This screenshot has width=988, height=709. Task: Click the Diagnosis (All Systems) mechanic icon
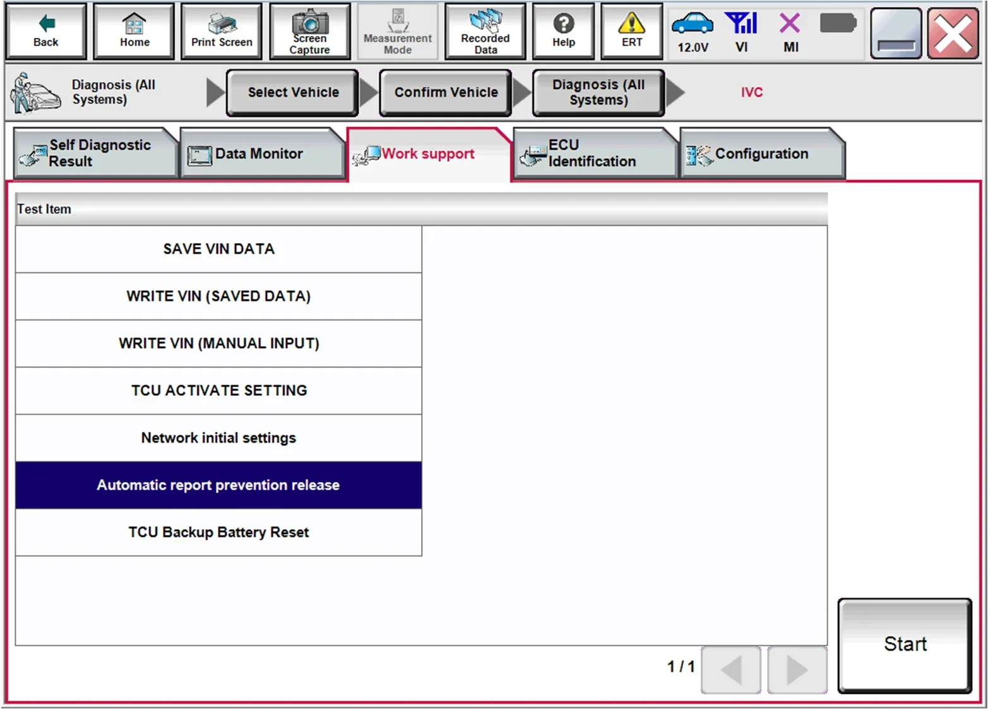[35, 93]
